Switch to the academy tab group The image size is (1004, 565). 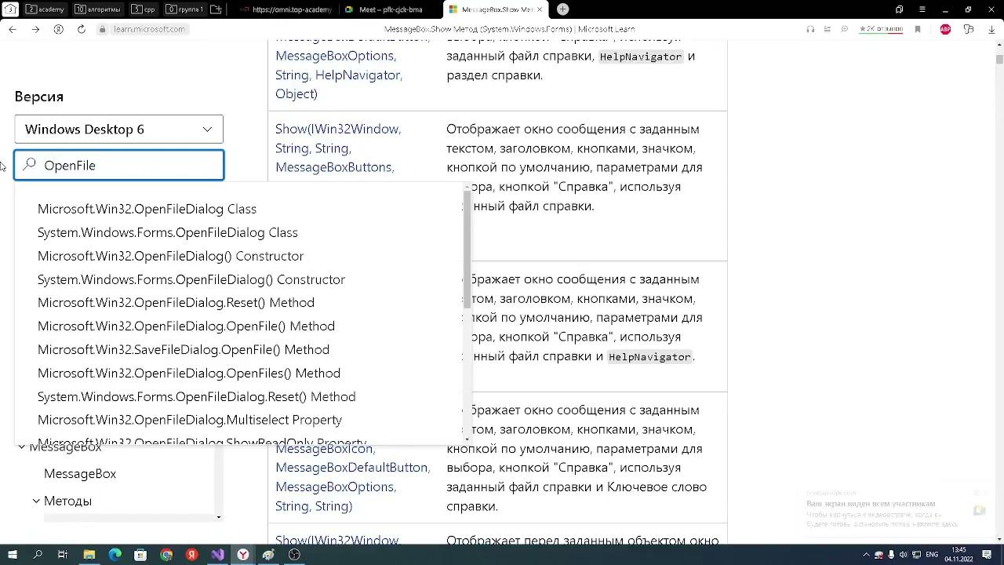[45, 9]
